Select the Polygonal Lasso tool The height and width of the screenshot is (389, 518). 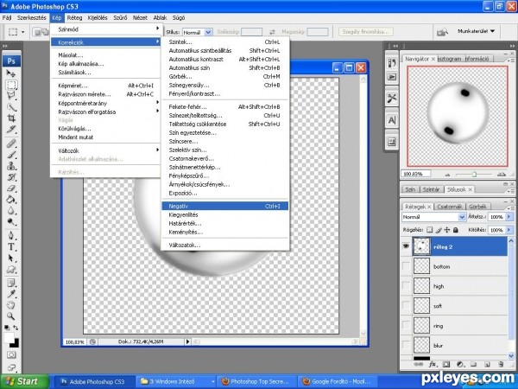pyautogui.click(x=11, y=96)
